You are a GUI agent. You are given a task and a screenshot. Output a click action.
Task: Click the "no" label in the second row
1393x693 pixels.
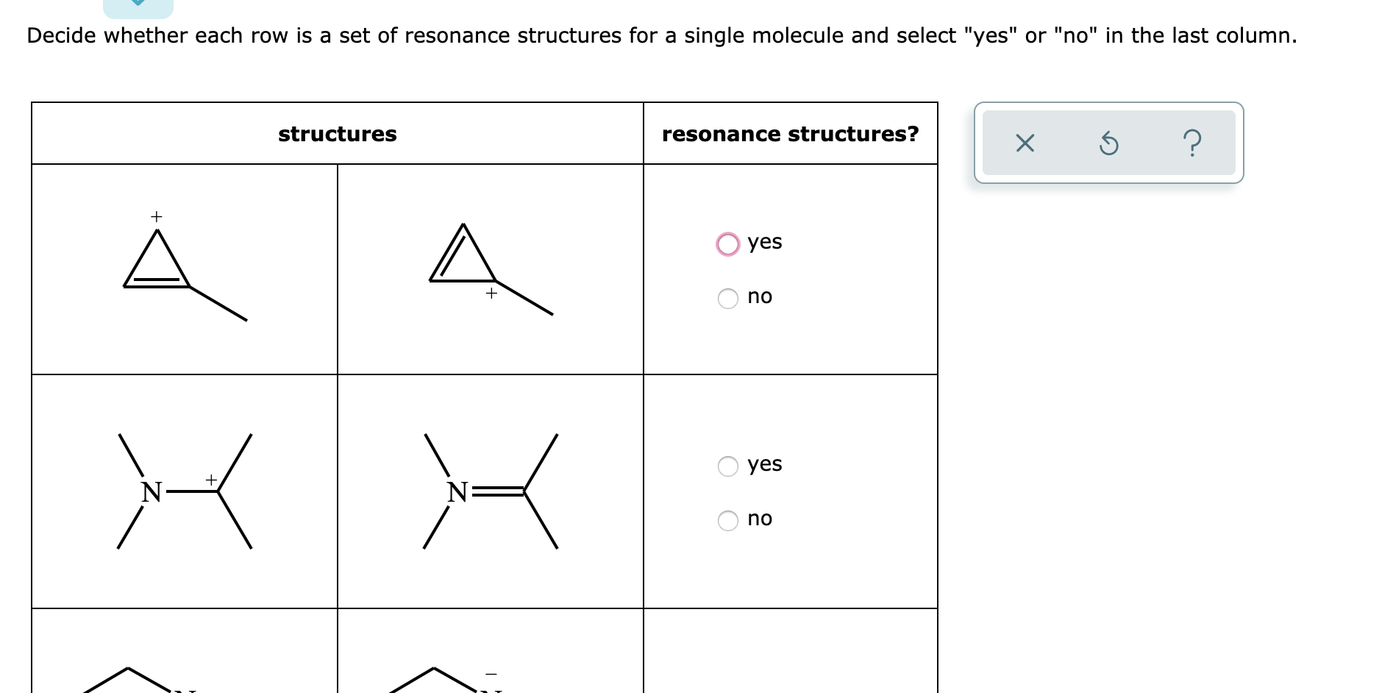click(x=759, y=519)
